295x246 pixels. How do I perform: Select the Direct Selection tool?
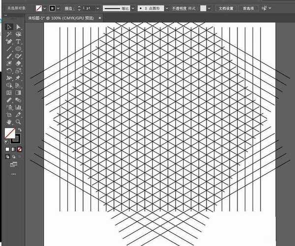[18, 27]
